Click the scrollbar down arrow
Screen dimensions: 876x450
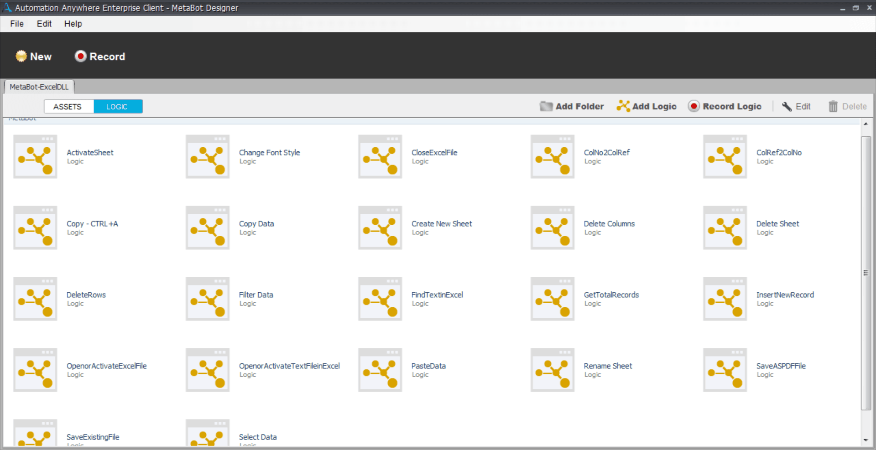click(866, 440)
